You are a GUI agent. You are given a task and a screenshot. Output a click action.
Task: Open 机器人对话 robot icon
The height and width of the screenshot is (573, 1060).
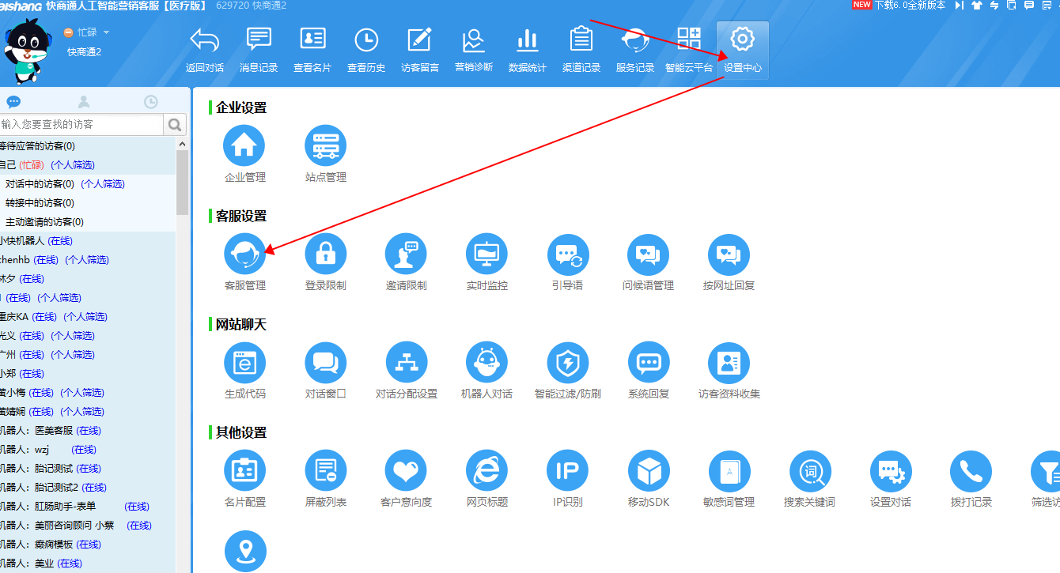(486, 363)
